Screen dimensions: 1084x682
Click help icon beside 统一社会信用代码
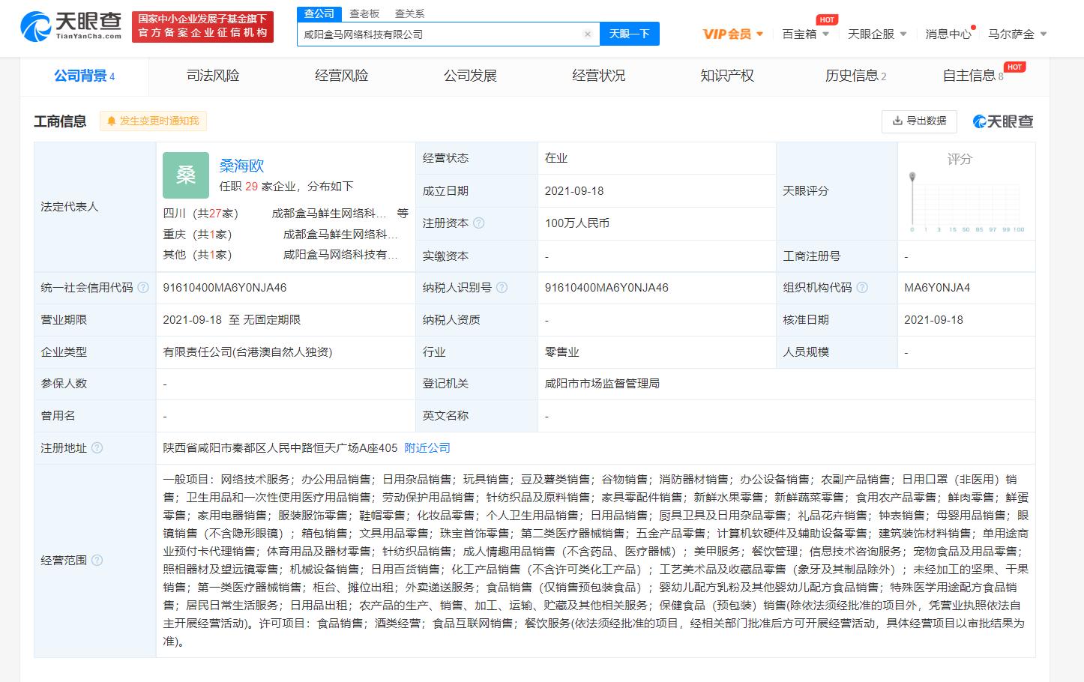pos(143,288)
